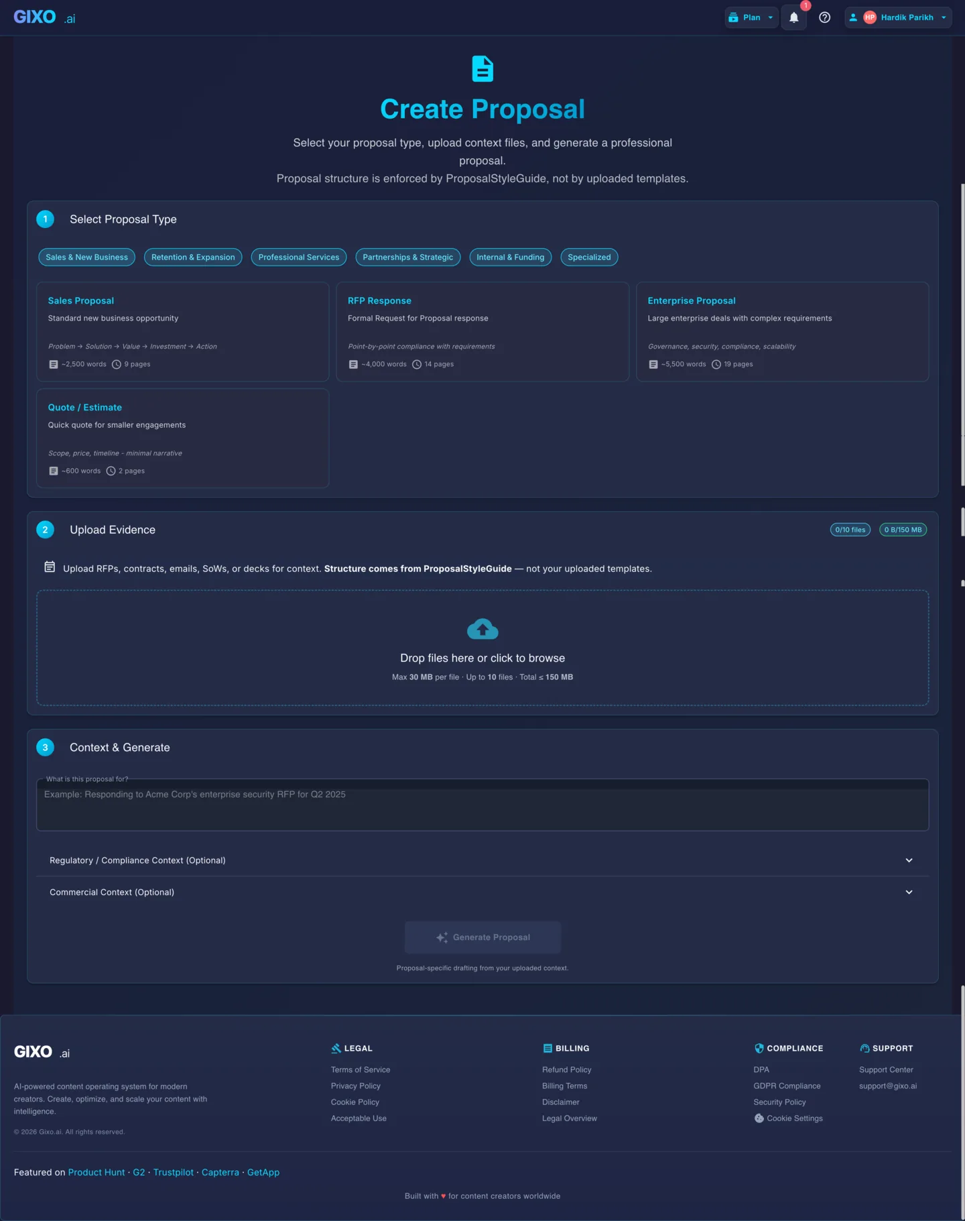
Task: Click the 'What is this proposal for?' field
Action: coord(482,805)
